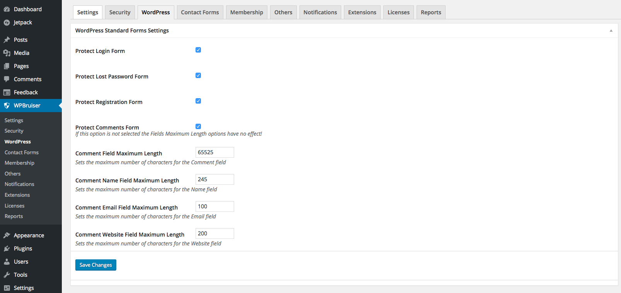
Task: Switch to the Settings tab
Action: [88, 12]
